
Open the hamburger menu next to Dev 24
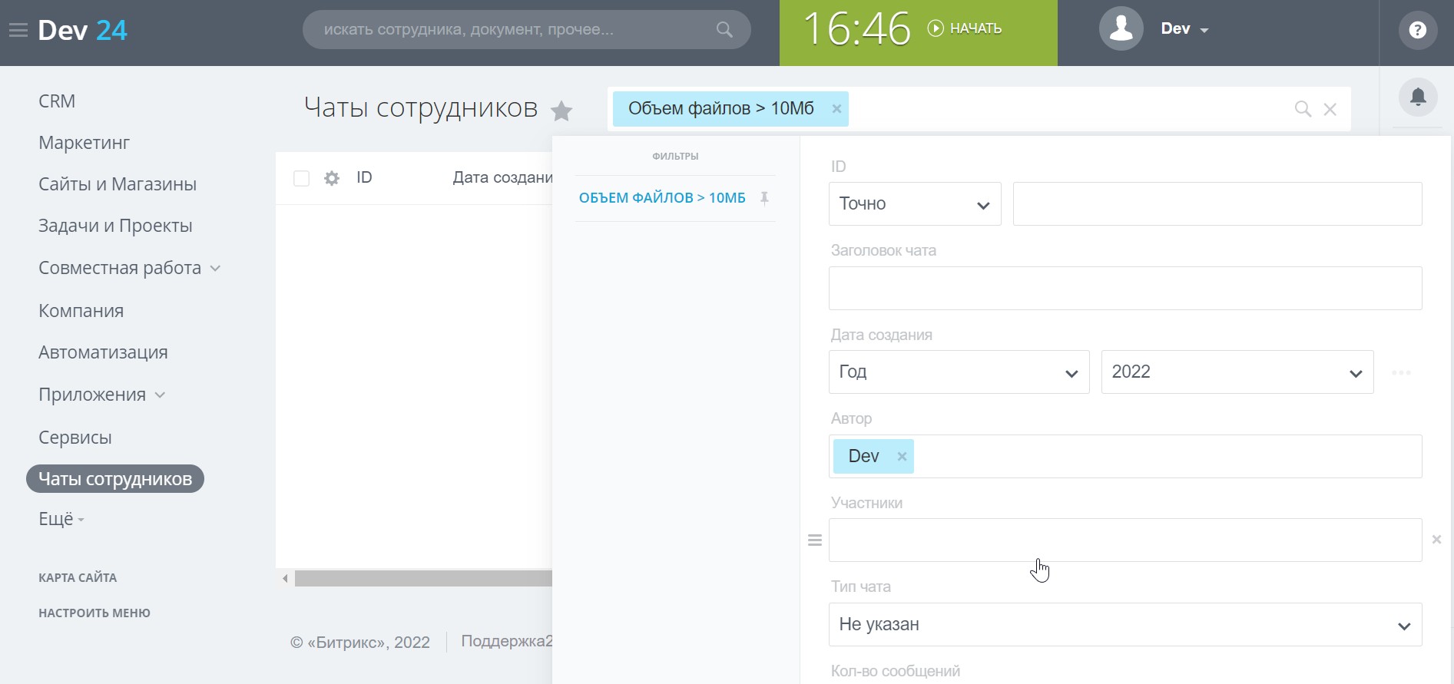pos(18,31)
